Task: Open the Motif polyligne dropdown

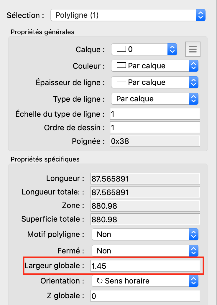Action: point(145,234)
